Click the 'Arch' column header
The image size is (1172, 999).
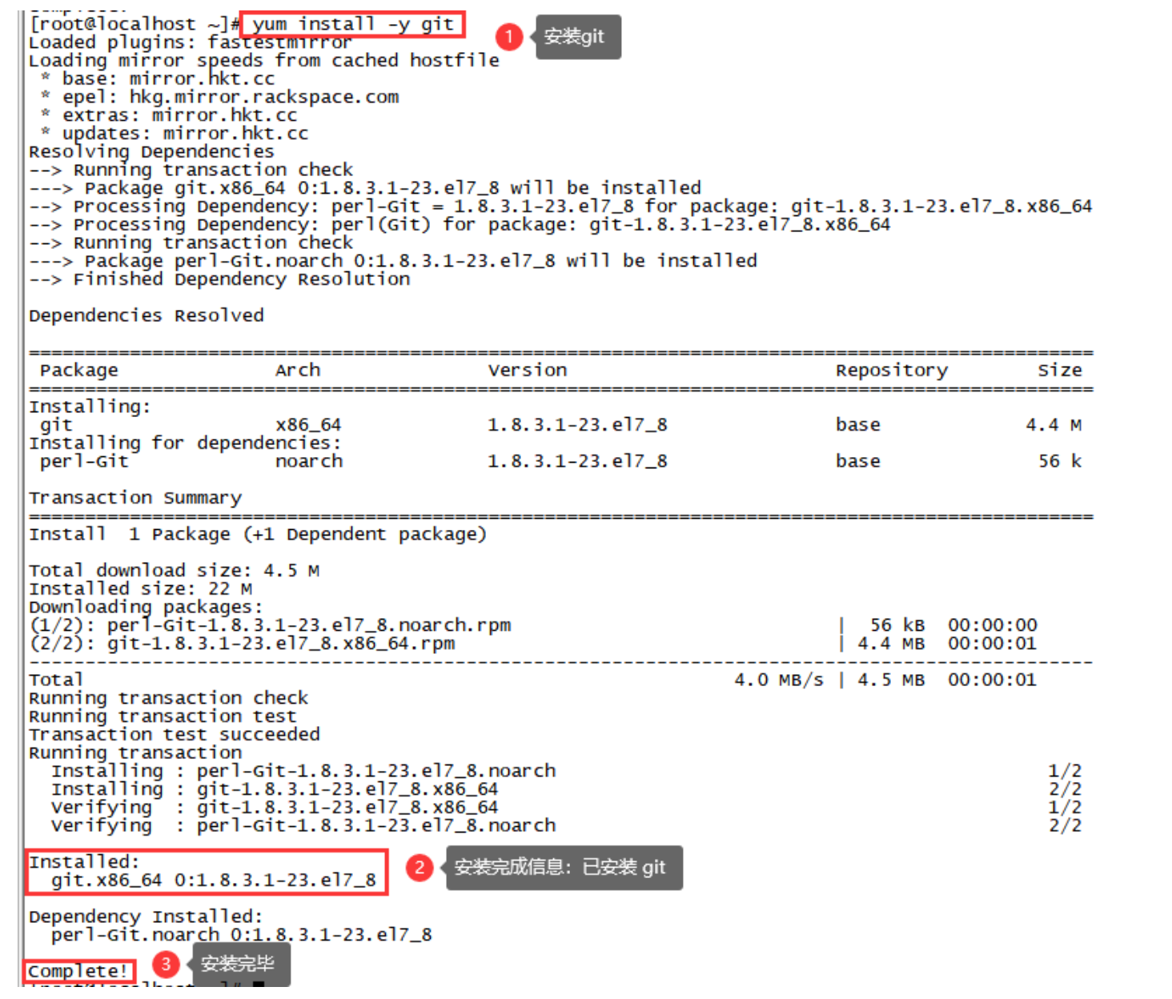[297, 370]
